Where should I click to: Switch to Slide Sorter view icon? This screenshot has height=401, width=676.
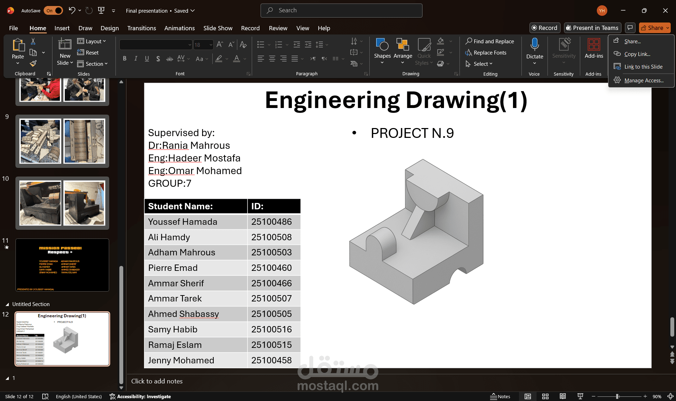pyautogui.click(x=545, y=396)
